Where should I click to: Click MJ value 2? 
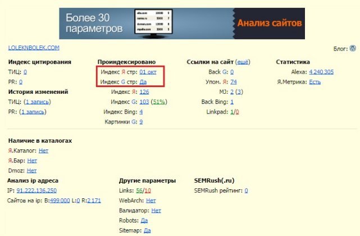tap(232, 92)
